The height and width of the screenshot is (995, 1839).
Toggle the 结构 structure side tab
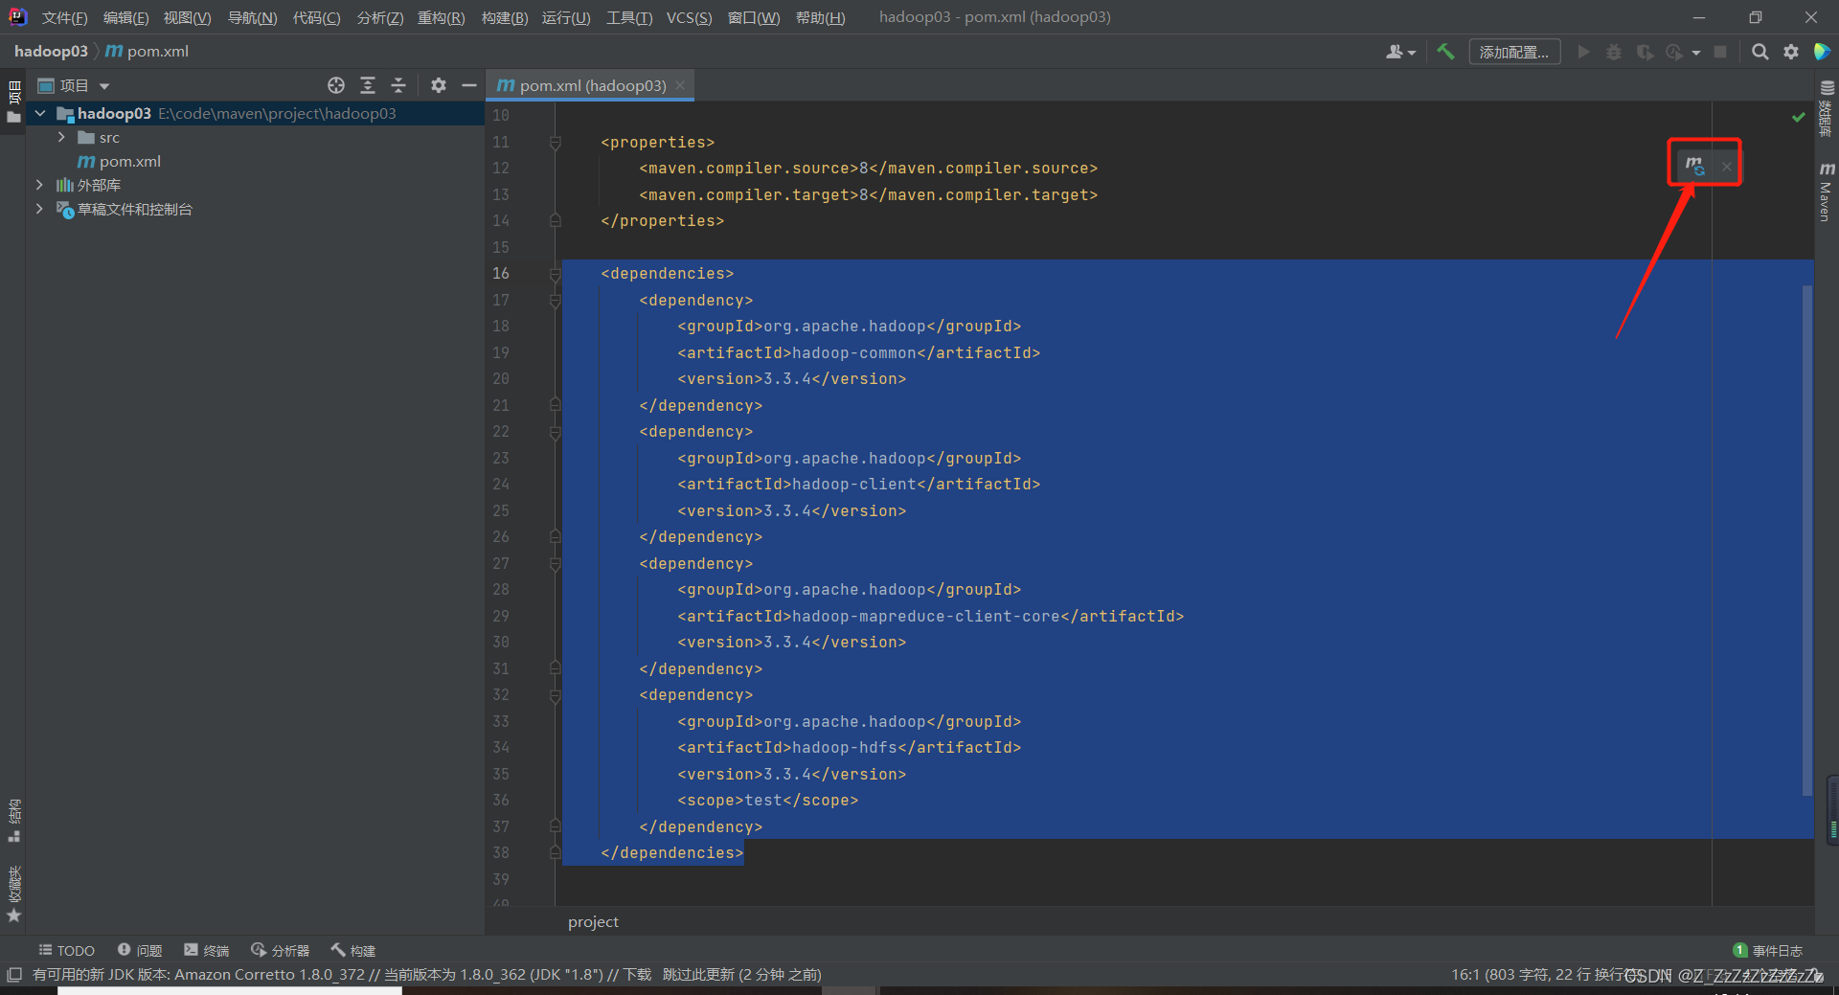pyautogui.click(x=13, y=820)
